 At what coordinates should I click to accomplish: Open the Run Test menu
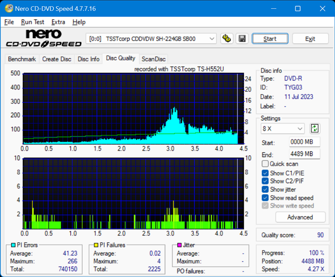pyautogui.click(x=32, y=22)
